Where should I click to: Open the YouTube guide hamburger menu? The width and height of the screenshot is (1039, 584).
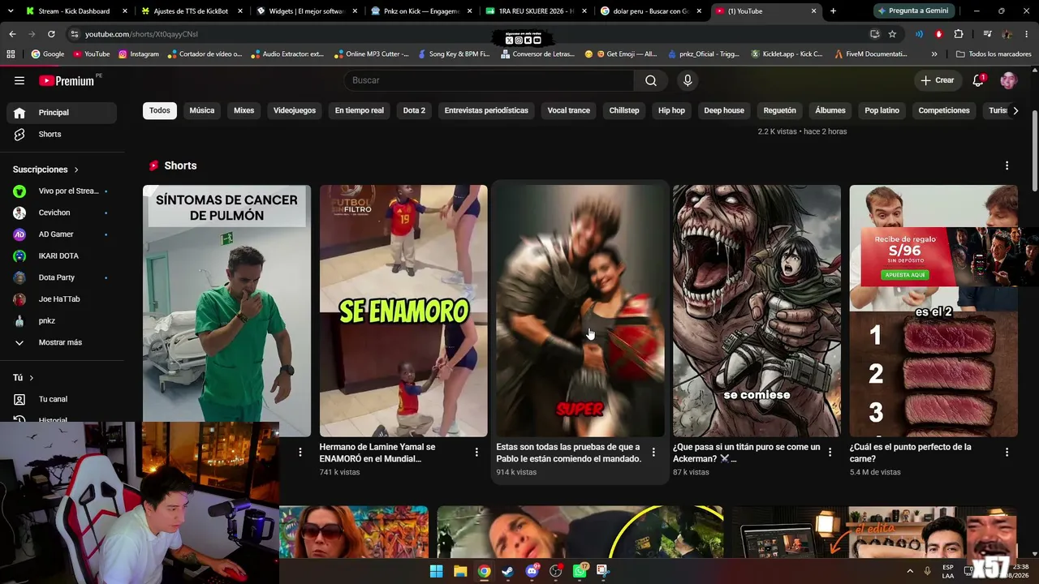tap(19, 80)
